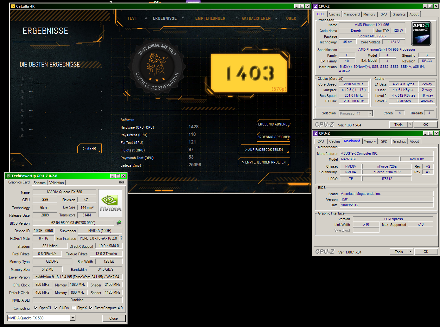
Task: Switch to CPU tab in bottom CPU-Z
Action: pyautogui.click(x=321, y=141)
